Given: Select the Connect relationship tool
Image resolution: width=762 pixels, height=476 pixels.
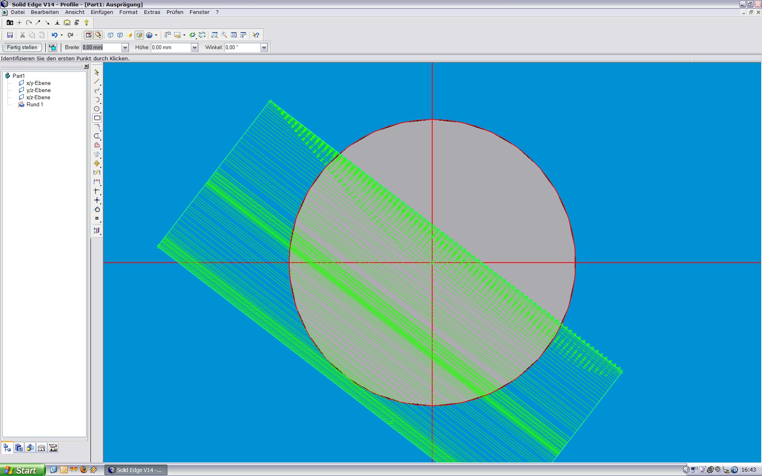Looking at the screenshot, I should [x=97, y=191].
